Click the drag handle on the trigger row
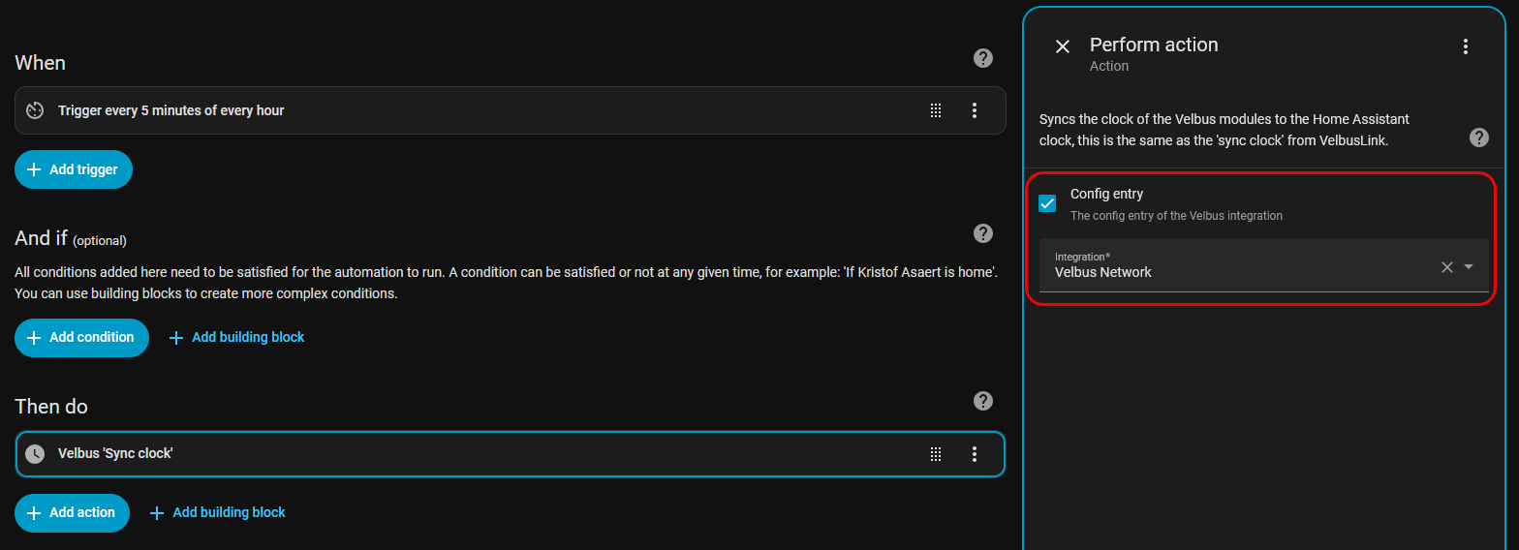This screenshot has width=1519, height=550. click(936, 110)
